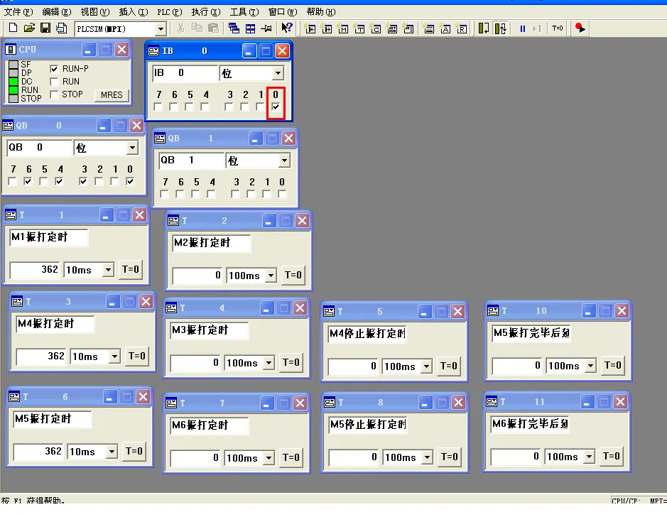Click the Save layout toolbar icon

coord(62,28)
